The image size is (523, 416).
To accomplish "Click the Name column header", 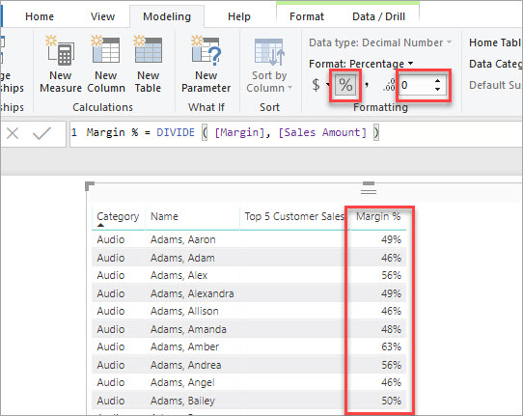I will [164, 216].
